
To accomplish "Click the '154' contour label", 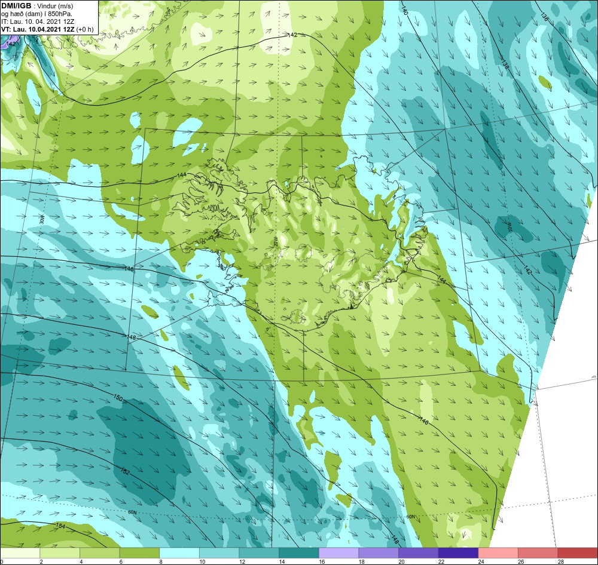I will coord(60,526).
